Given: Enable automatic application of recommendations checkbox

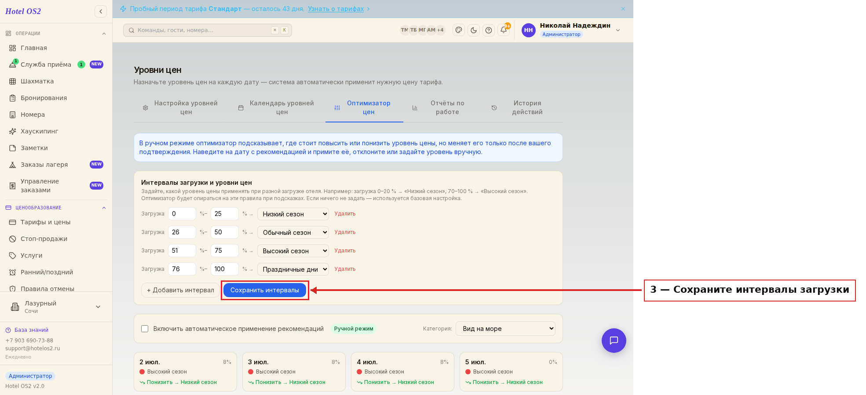Looking at the screenshot, I should coord(145,329).
